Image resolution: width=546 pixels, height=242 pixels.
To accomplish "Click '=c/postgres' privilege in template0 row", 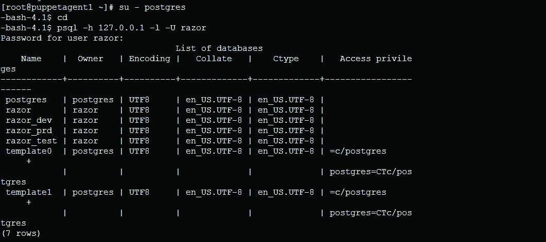I will tap(358, 151).
